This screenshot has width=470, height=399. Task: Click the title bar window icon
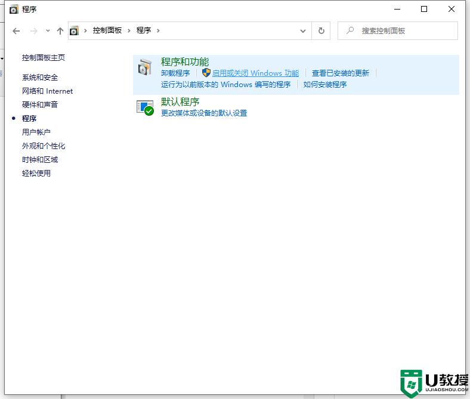[x=14, y=10]
